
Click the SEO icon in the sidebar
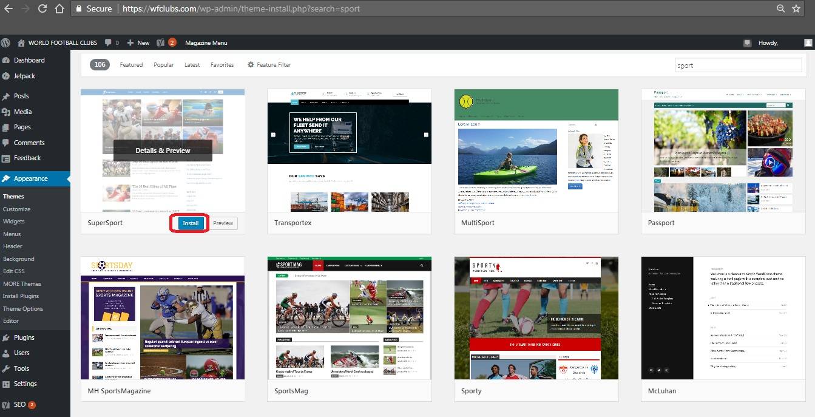click(x=6, y=404)
